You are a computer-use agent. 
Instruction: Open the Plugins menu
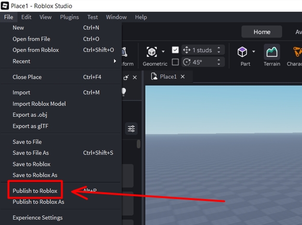click(69, 17)
